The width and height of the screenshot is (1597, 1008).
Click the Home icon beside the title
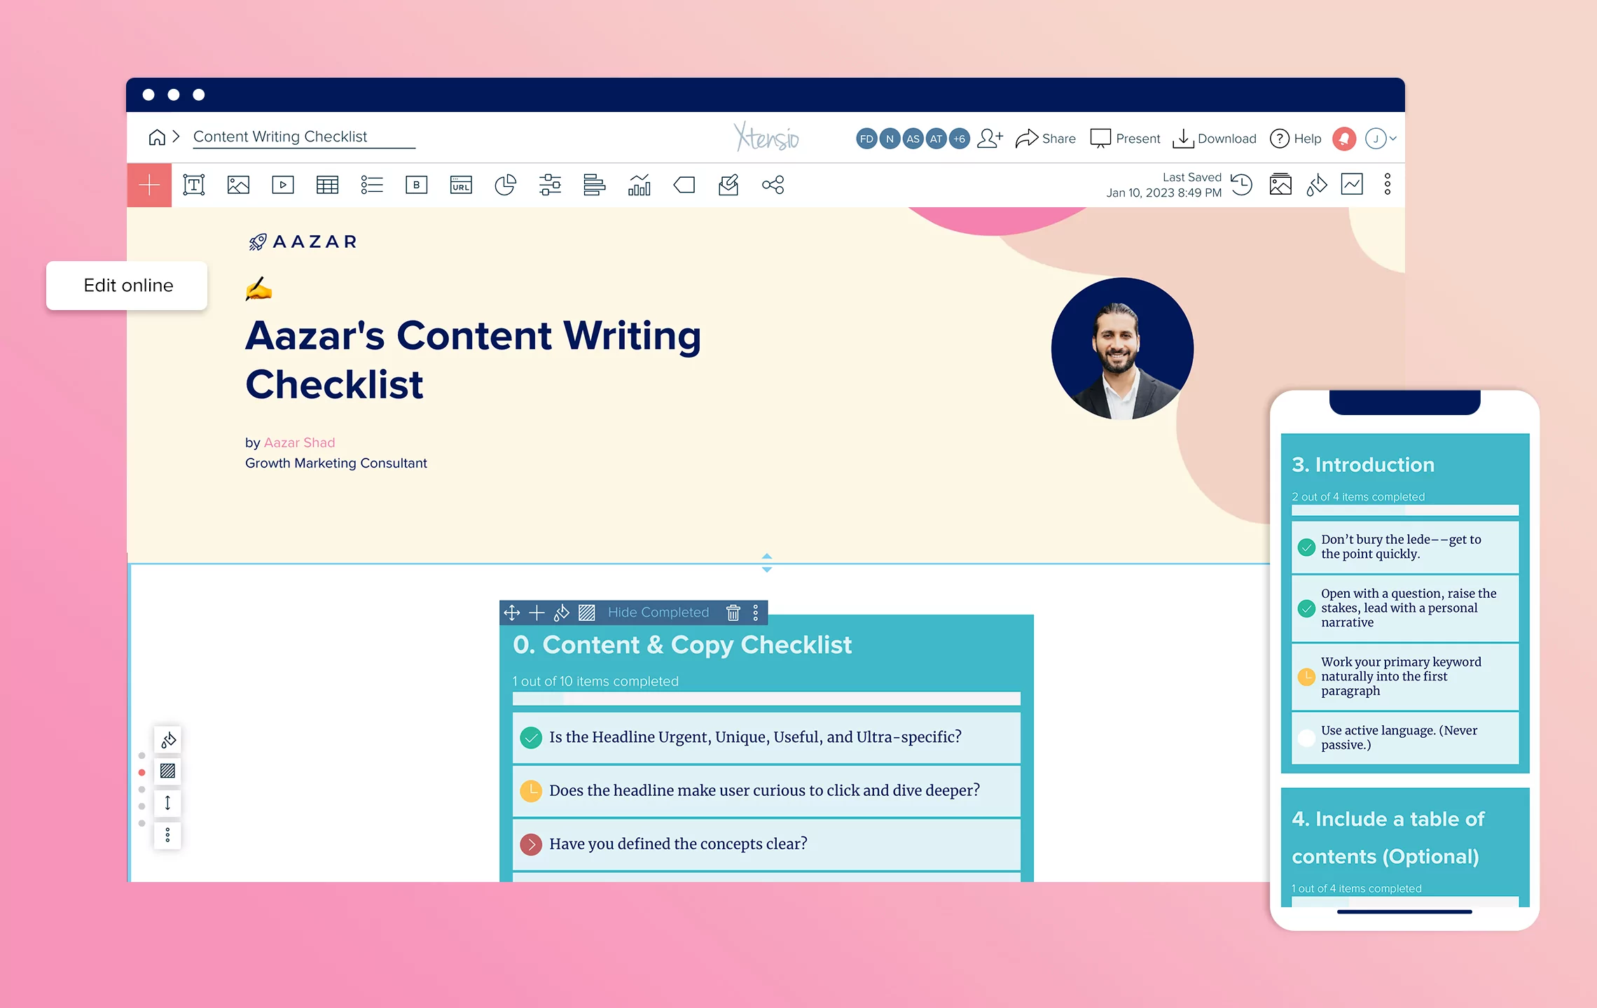157,137
